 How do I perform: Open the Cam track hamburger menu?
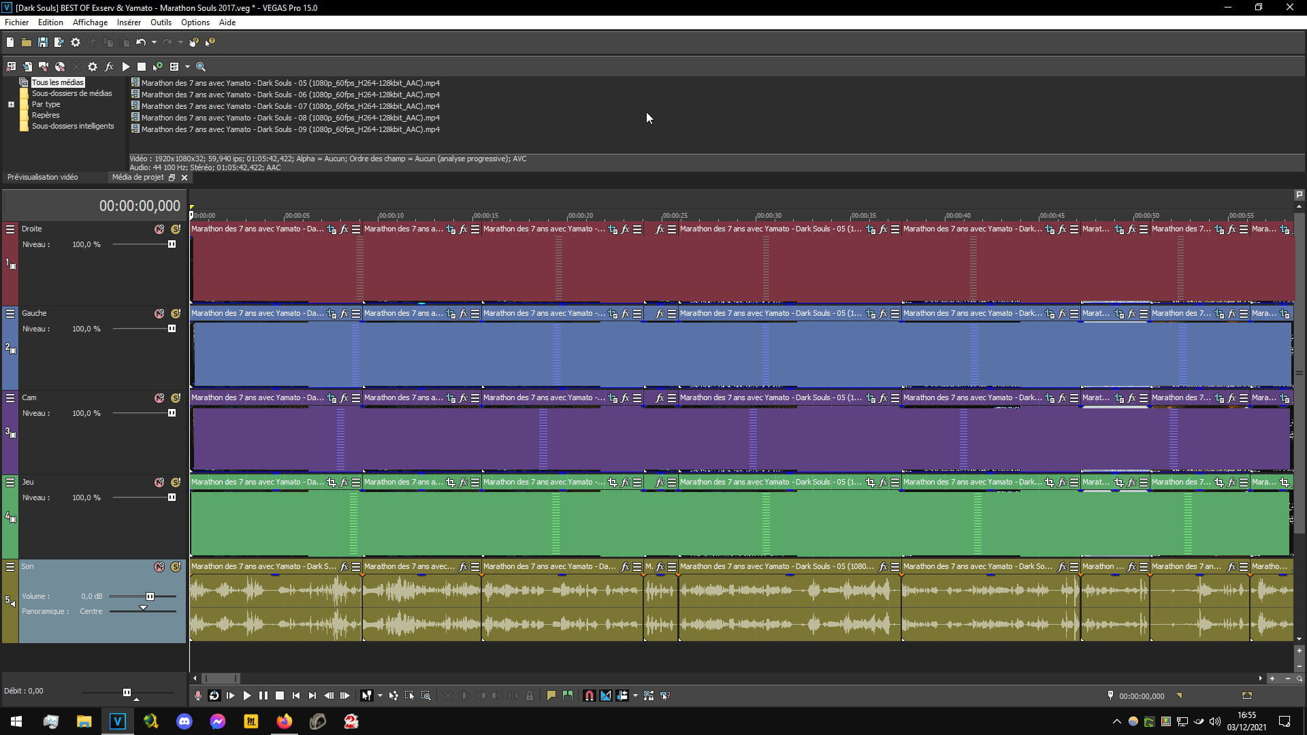(x=10, y=398)
